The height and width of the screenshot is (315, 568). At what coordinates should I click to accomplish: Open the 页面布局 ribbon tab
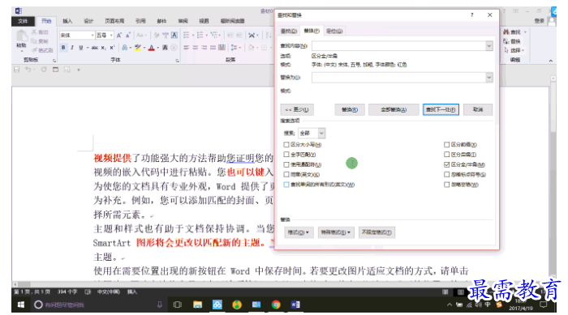pyautogui.click(x=114, y=21)
